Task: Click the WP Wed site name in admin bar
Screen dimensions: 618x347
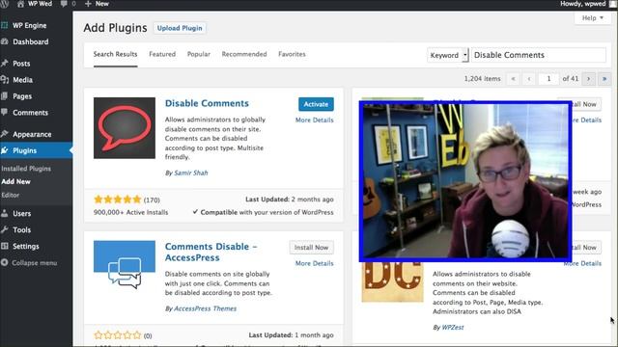Action: pyautogui.click(x=40, y=4)
